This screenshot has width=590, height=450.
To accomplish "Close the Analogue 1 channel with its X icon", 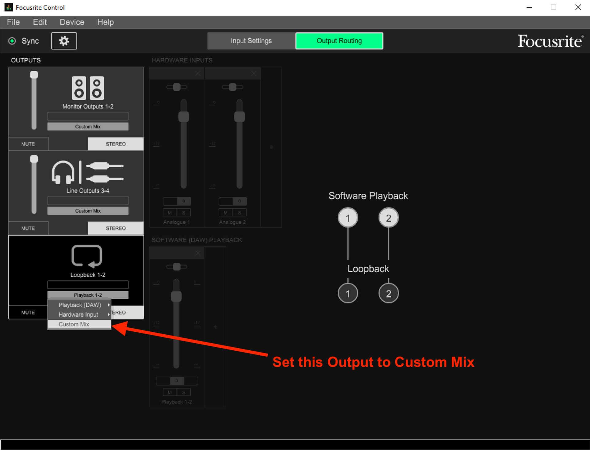I will coord(198,73).
